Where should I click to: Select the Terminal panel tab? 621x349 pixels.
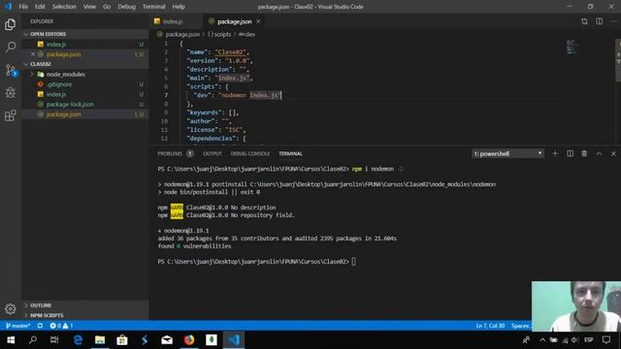pyautogui.click(x=290, y=153)
